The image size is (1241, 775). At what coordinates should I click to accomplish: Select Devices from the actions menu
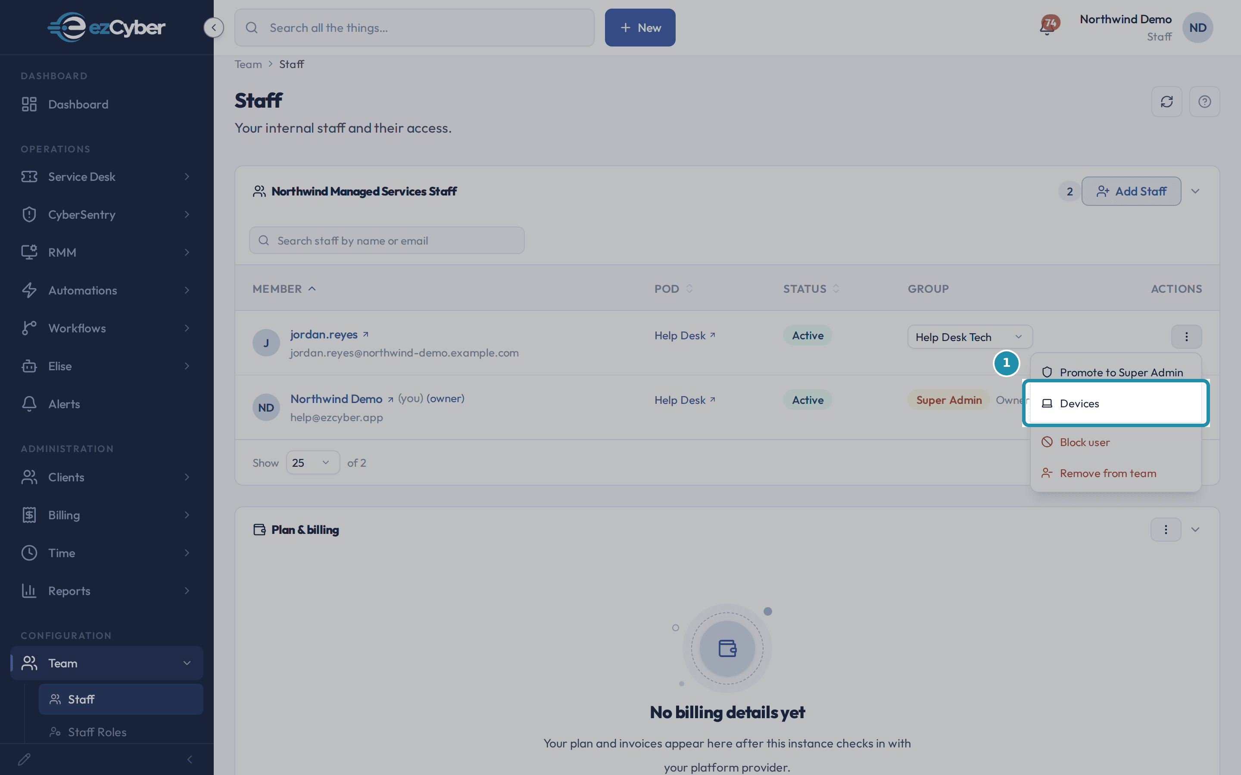[1116, 403]
